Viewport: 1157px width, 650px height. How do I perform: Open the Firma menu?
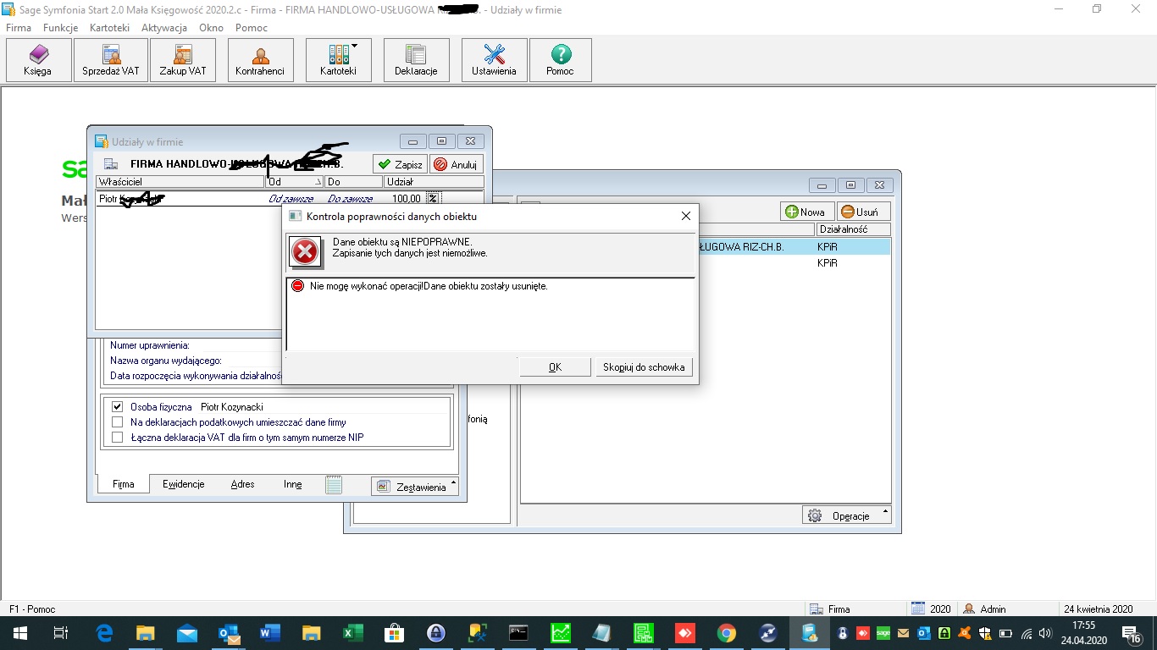point(19,27)
